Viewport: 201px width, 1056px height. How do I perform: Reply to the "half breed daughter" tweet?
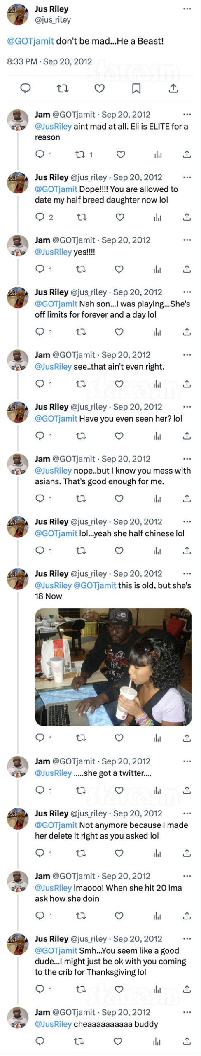click(x=40, y=217)
